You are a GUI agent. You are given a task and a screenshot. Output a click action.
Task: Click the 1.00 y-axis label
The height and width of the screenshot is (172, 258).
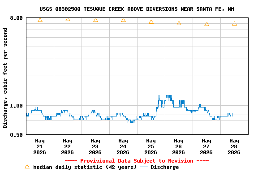(x=16, y=106)
